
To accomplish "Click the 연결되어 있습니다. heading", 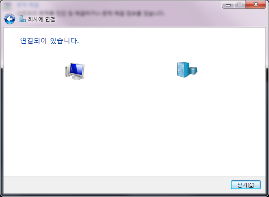I will tap(49, 41).
